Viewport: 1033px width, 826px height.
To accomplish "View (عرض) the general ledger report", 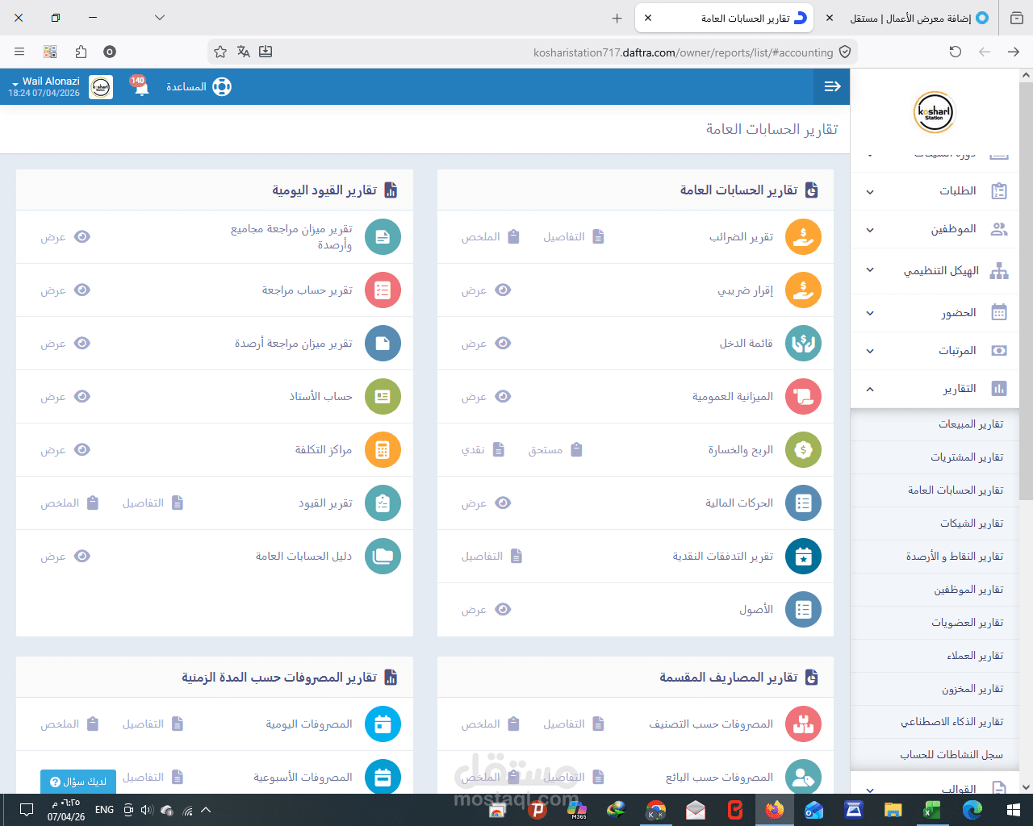I will click(65, 397).
